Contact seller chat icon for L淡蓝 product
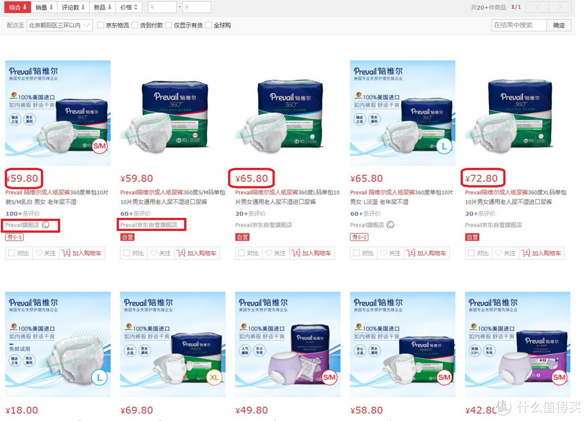 (390, 225)
